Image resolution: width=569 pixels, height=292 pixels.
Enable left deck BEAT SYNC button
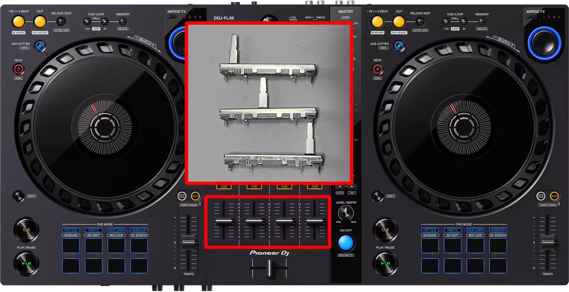click(182, 196)
